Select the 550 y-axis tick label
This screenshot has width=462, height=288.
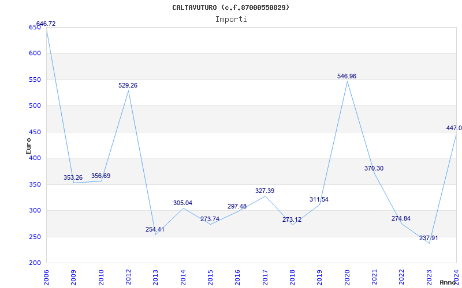[35, 79]
